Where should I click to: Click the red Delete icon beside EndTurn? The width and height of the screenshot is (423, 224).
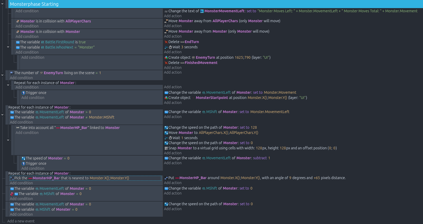coord(166,42)
